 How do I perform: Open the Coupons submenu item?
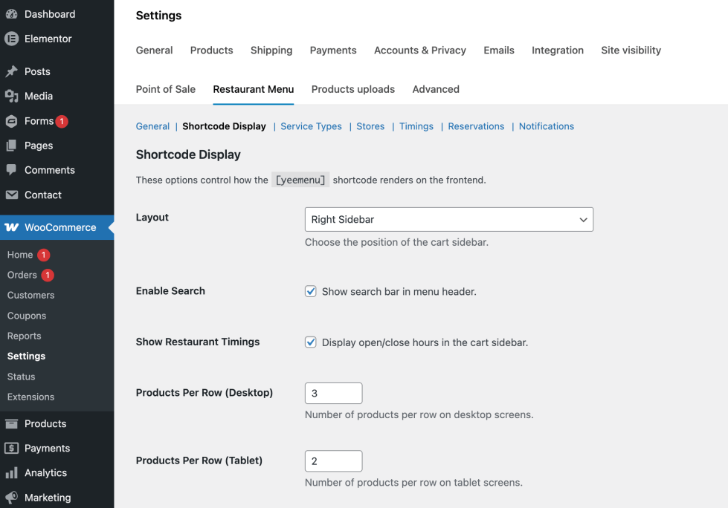coord(27,316)
